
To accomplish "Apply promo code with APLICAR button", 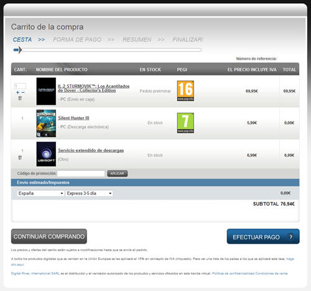I will click(118, 173).
